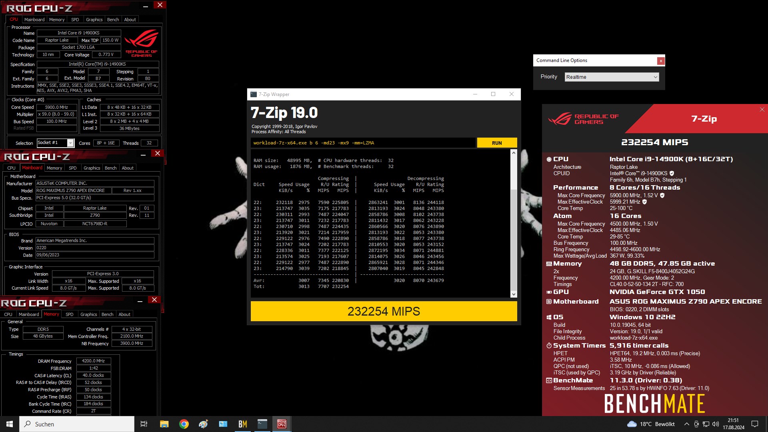Show hidden system tray icons
Viewport: 768px width, 432px height.
pyautogui.click(x=687, y=424)
